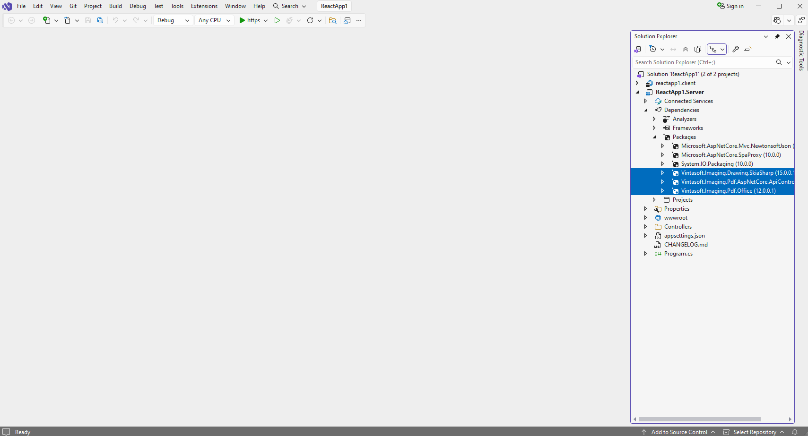Click the green https Start button
The height and width of the screenshot is (436, 808).
coord(250,20)
